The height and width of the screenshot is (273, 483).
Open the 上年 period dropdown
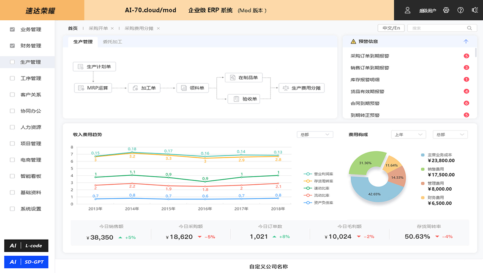pyautogui.click(x=408, y=134)
